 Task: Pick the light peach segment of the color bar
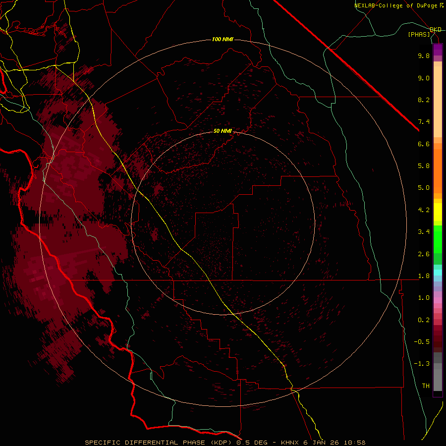pyautogui.click(x=438, y=102)
